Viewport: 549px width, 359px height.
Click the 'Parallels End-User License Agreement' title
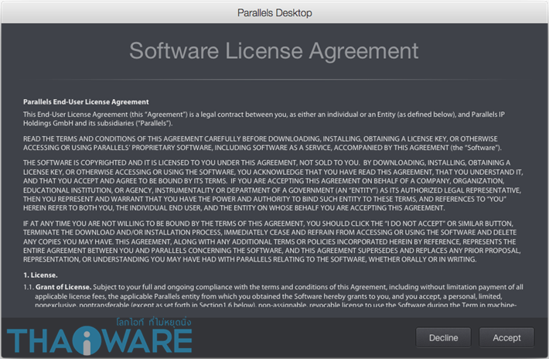86,102
